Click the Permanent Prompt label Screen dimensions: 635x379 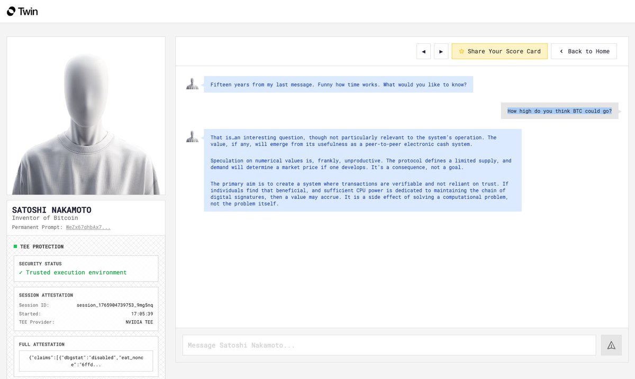(38, 227)
